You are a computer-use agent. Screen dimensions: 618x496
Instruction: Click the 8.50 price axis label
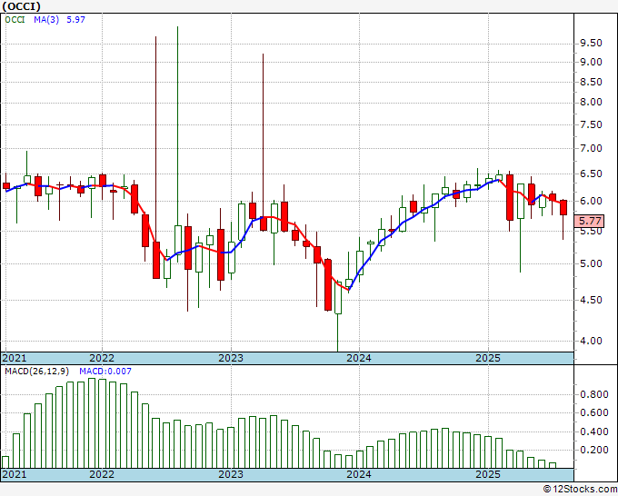pyautogui.click(x=591, y=83)
